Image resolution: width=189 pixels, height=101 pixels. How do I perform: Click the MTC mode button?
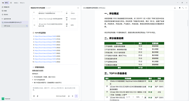pos(5,3)
